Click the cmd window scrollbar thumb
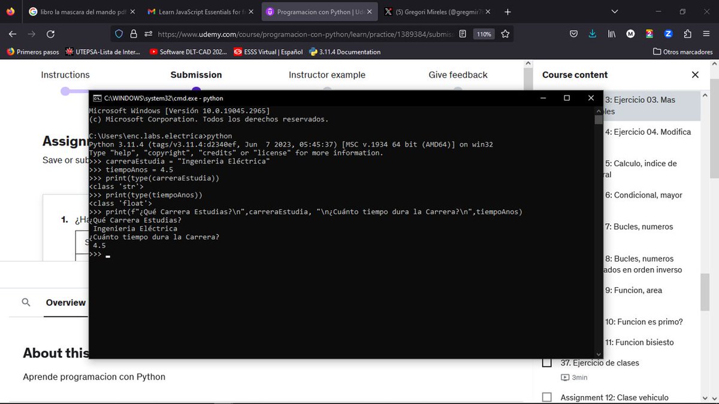 [x=598, y=119]
